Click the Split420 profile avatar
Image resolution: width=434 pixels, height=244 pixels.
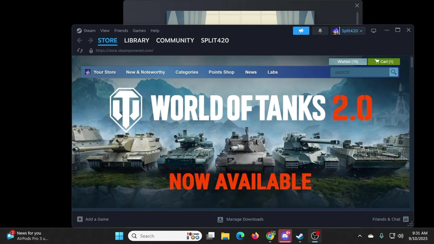coord(336,31)
